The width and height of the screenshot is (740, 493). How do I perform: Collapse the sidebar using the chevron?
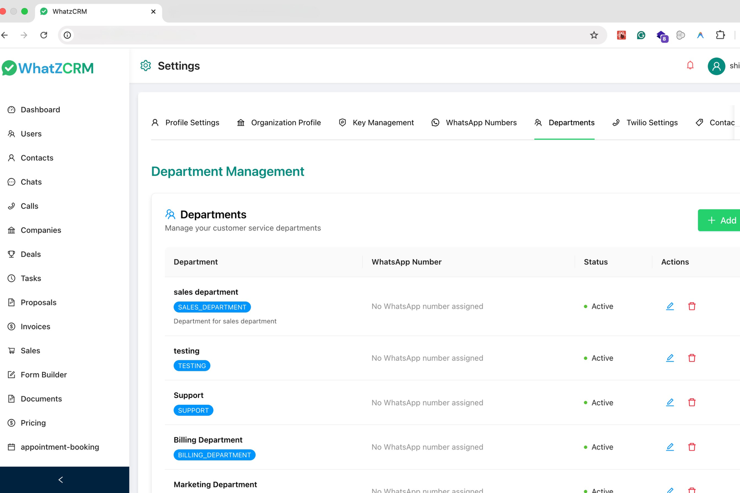[60, 480]
